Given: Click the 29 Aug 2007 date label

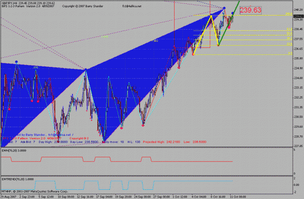Looking at the screenshot, I should [9, 197].
